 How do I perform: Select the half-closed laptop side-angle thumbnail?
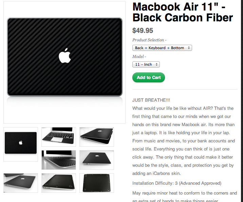(97, 137)
